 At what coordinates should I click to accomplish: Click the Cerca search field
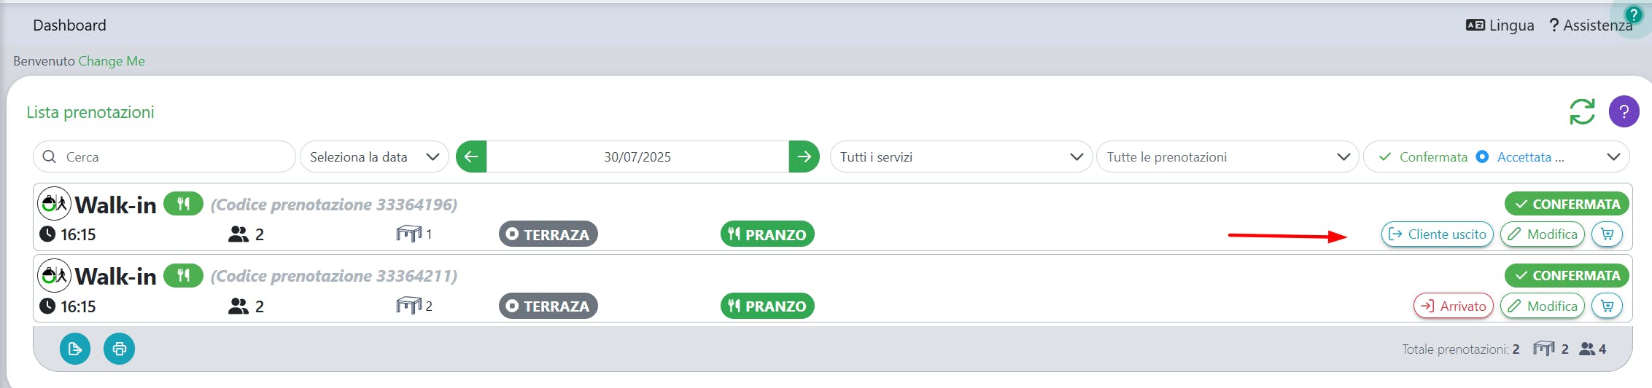[x=164, y=157]
